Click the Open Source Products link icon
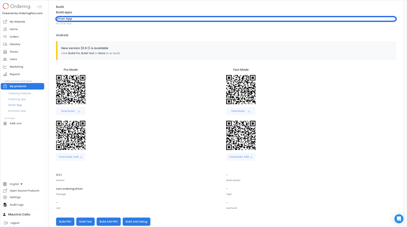The width and height of the screenshot is (407, 227). click(5, 190)
